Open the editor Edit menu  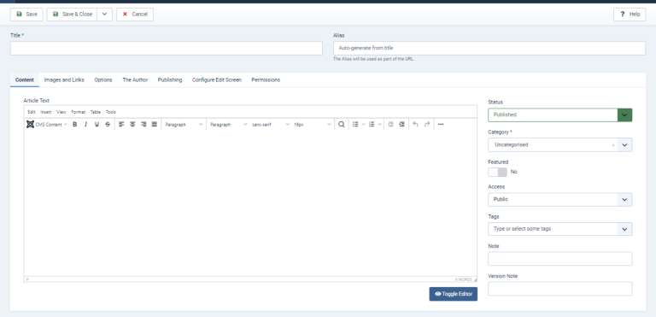(x=32, y=112)
